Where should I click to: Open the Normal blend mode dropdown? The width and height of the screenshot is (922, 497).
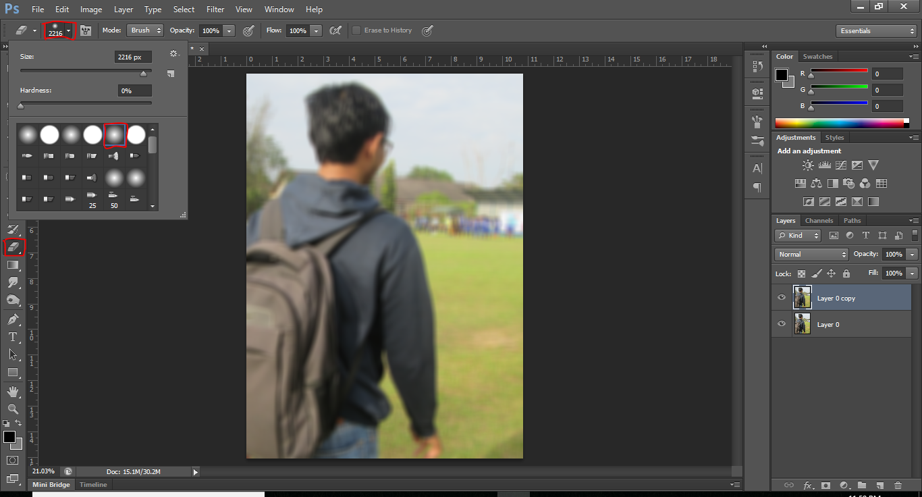tap(811, 254)
